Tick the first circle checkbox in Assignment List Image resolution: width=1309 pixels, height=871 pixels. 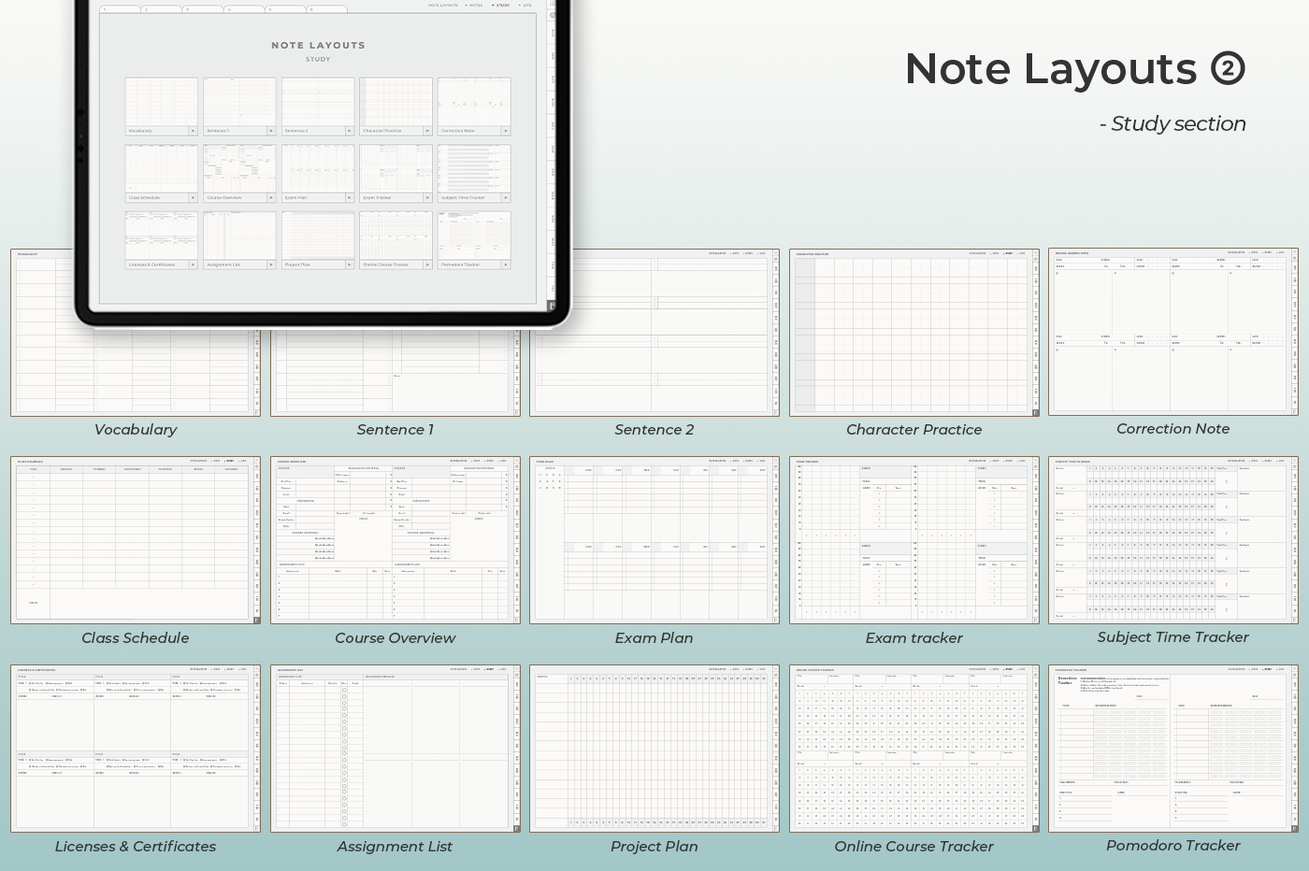(x=344, y=691)
